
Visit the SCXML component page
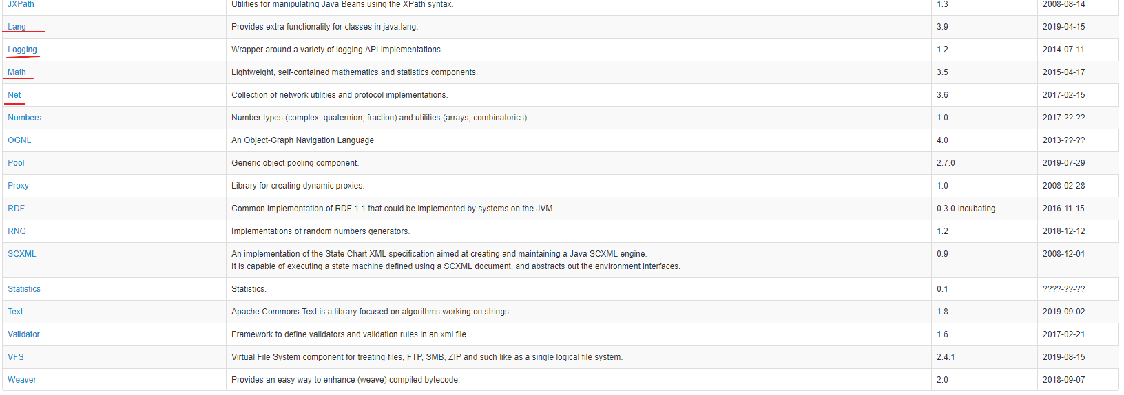click(21, 254)
